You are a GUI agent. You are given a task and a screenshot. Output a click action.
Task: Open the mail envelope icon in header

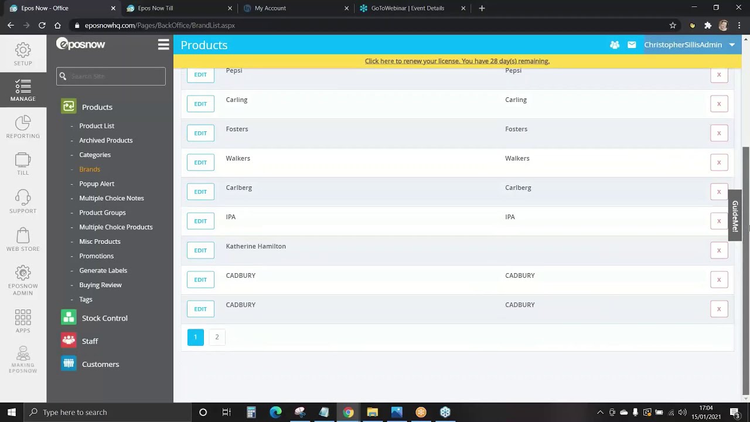tap(632, 45)
